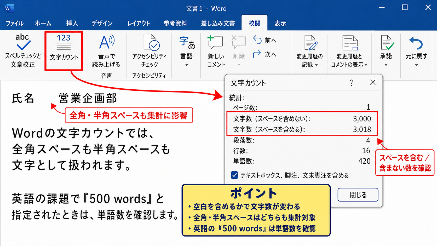Click document line 文字として扱われます。

71,165
